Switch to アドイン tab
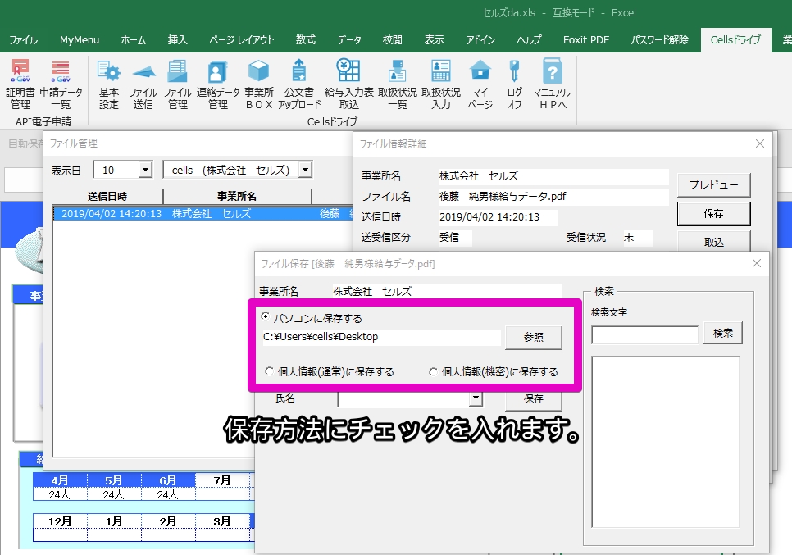Viewport: 792px width, 555px height. point(480,40)
